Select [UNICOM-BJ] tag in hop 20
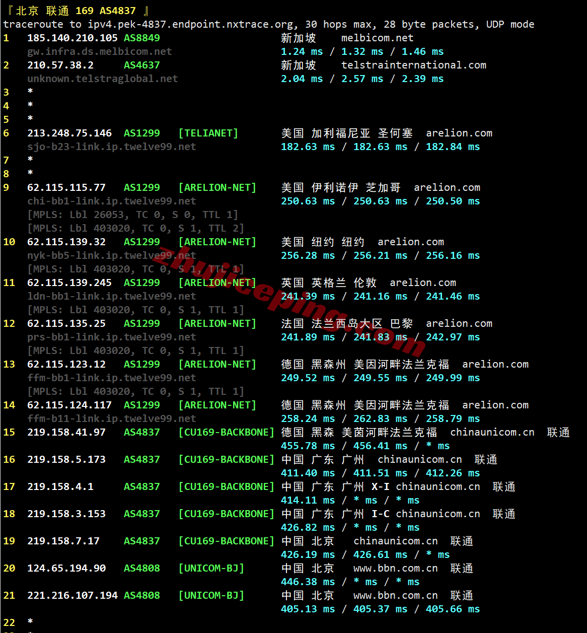Viewport: 587px width, 633px height. (x=211, y=568)
